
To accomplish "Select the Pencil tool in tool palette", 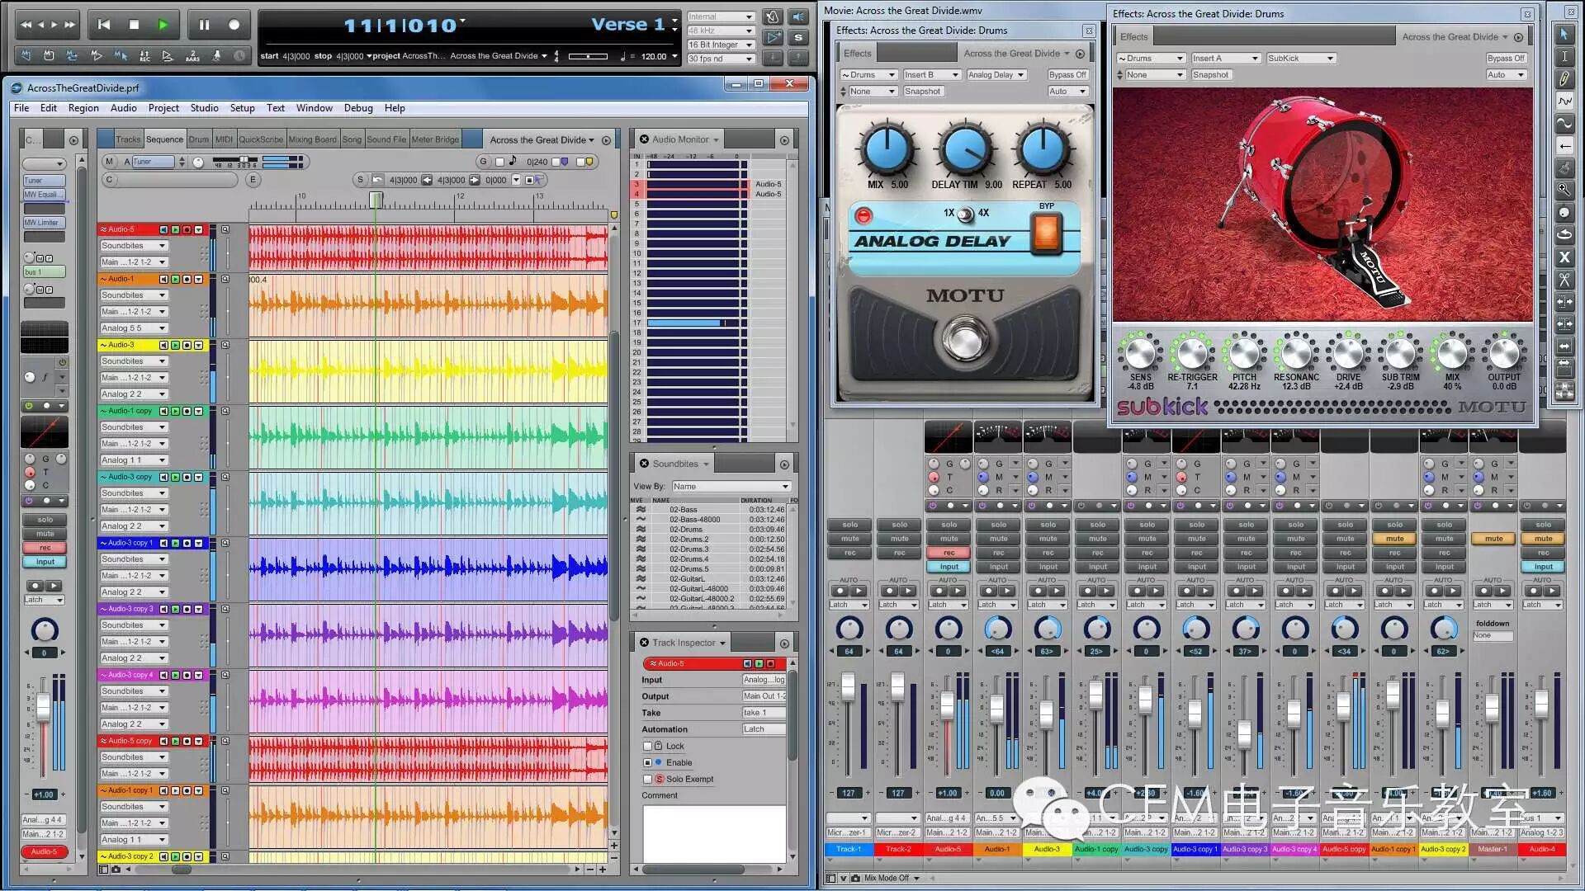I will 1564,79.
